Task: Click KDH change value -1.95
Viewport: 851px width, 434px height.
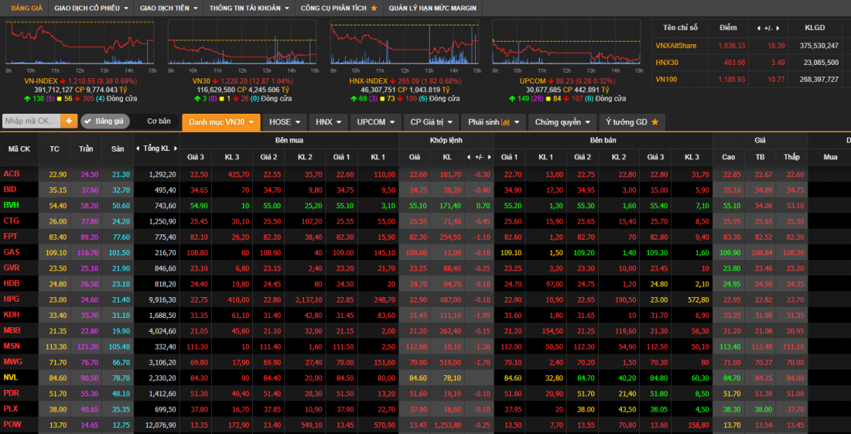Action: click(x=481, y=315)
